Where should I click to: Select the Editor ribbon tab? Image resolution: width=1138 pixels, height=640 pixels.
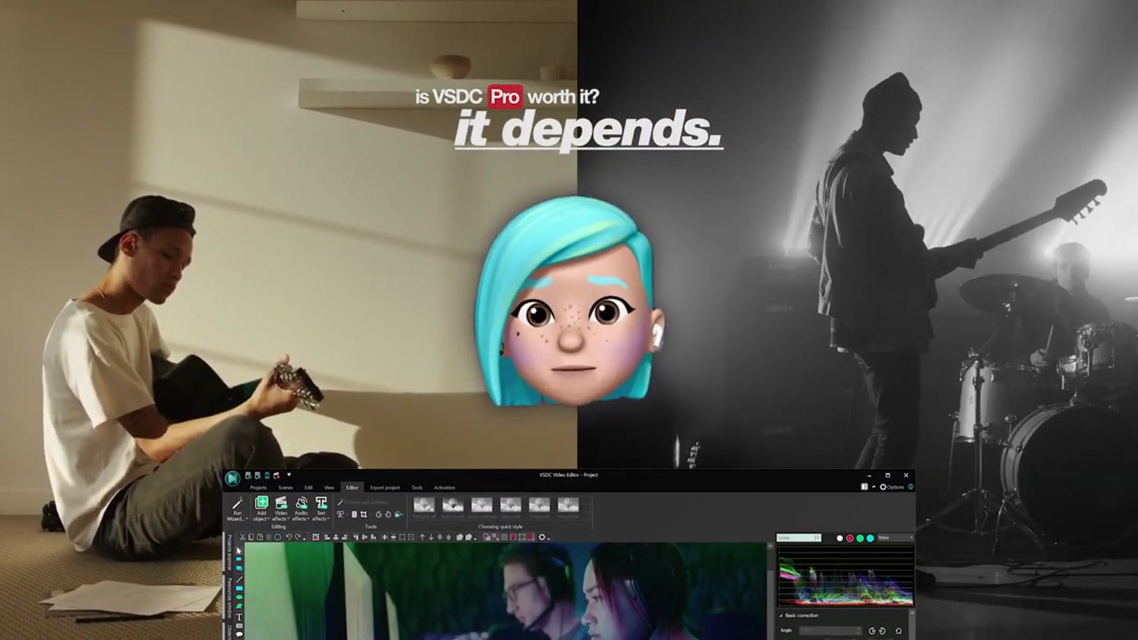pyautogui.click(x=352, y=488)
